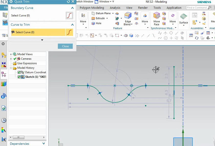Click the Edge Blend tool icon
This screenshot has height=146, width=215.
tap(128, 16)
